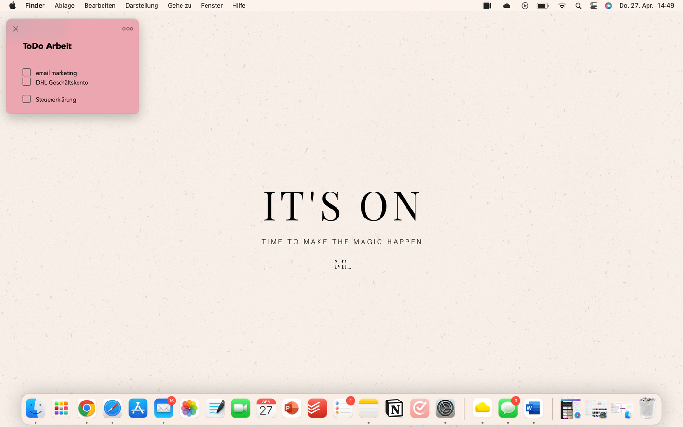Check the email marketing task
The width and height of the screenshot is (683, 427).
[x=26, y=72]
